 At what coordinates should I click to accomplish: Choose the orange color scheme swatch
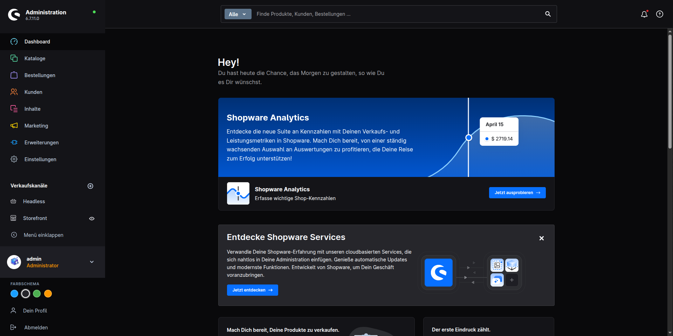point(48,294)
